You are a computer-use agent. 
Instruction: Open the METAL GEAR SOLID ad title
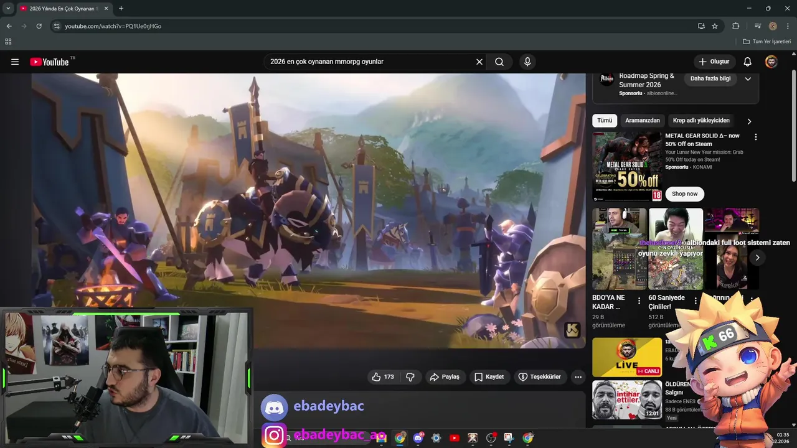[x=702, y=140]
